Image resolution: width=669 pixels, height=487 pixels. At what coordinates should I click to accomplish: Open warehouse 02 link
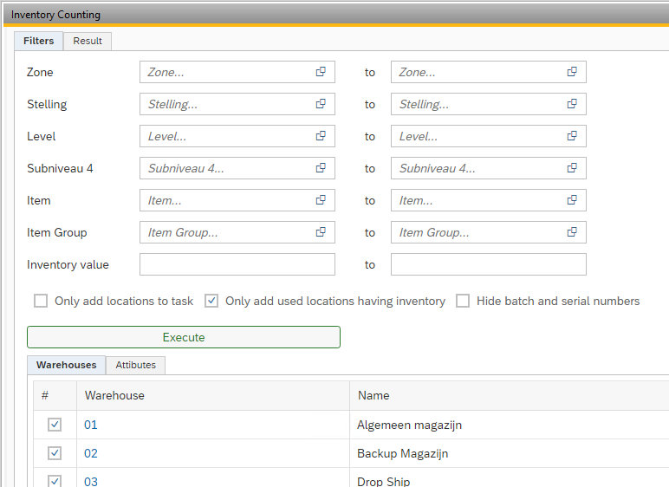(x=91, y=453)
